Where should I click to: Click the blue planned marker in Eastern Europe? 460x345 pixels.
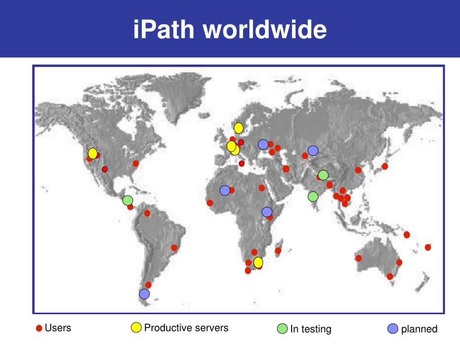tap(263, 144)
